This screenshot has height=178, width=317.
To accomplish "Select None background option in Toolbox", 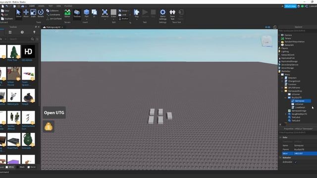I will click(32, 167).
